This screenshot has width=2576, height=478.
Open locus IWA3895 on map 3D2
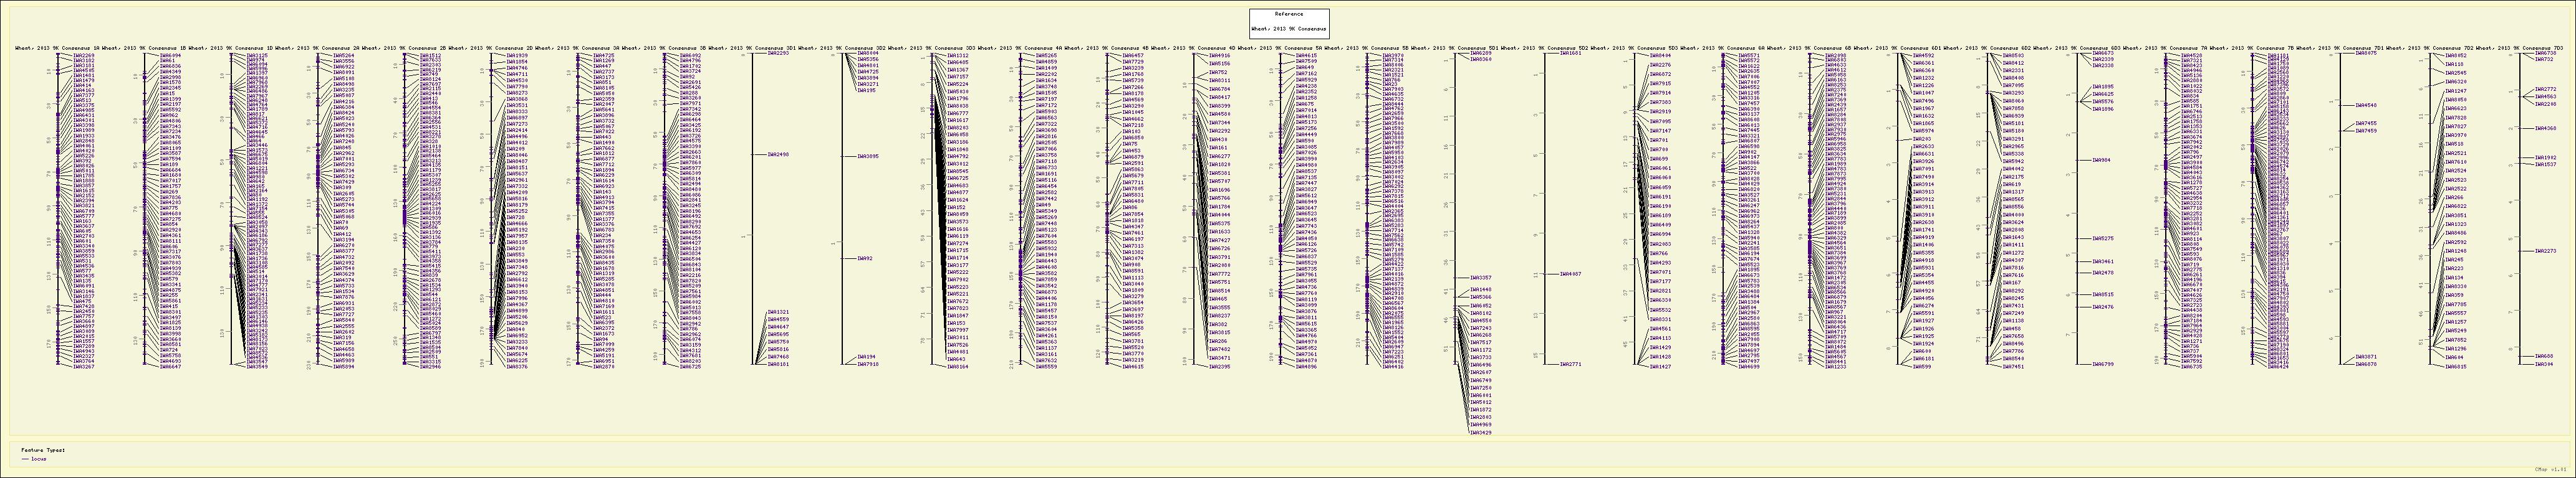(x=868, y=156)
